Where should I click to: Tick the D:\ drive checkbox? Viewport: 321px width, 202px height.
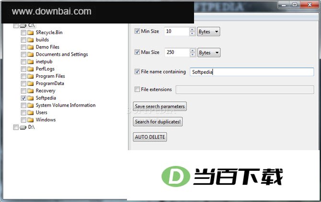[16, 127]
